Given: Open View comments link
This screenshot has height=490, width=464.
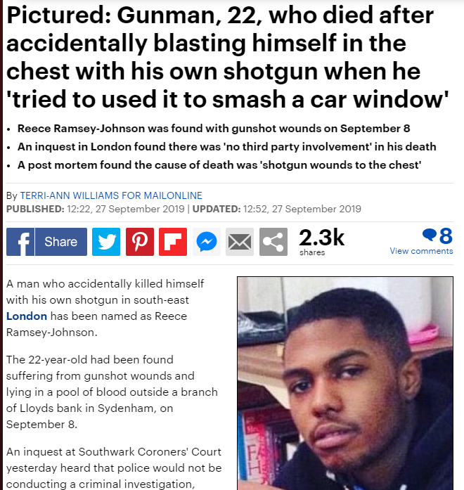Looking at the screenshot, I should tap(421, 251).
